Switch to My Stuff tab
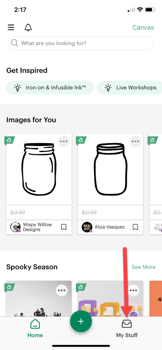 click(x=127, y=329)
